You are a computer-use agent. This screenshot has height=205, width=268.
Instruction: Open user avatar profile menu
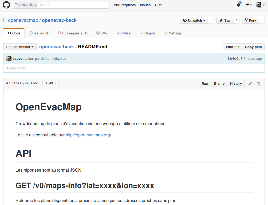click(260, 5)
